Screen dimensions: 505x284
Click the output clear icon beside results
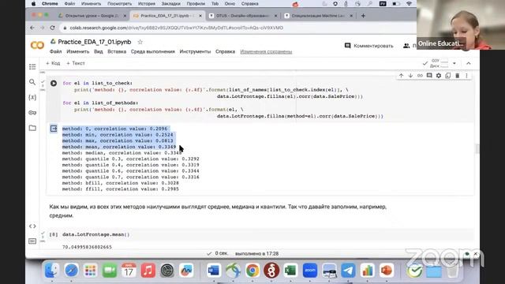click(54, 129)
